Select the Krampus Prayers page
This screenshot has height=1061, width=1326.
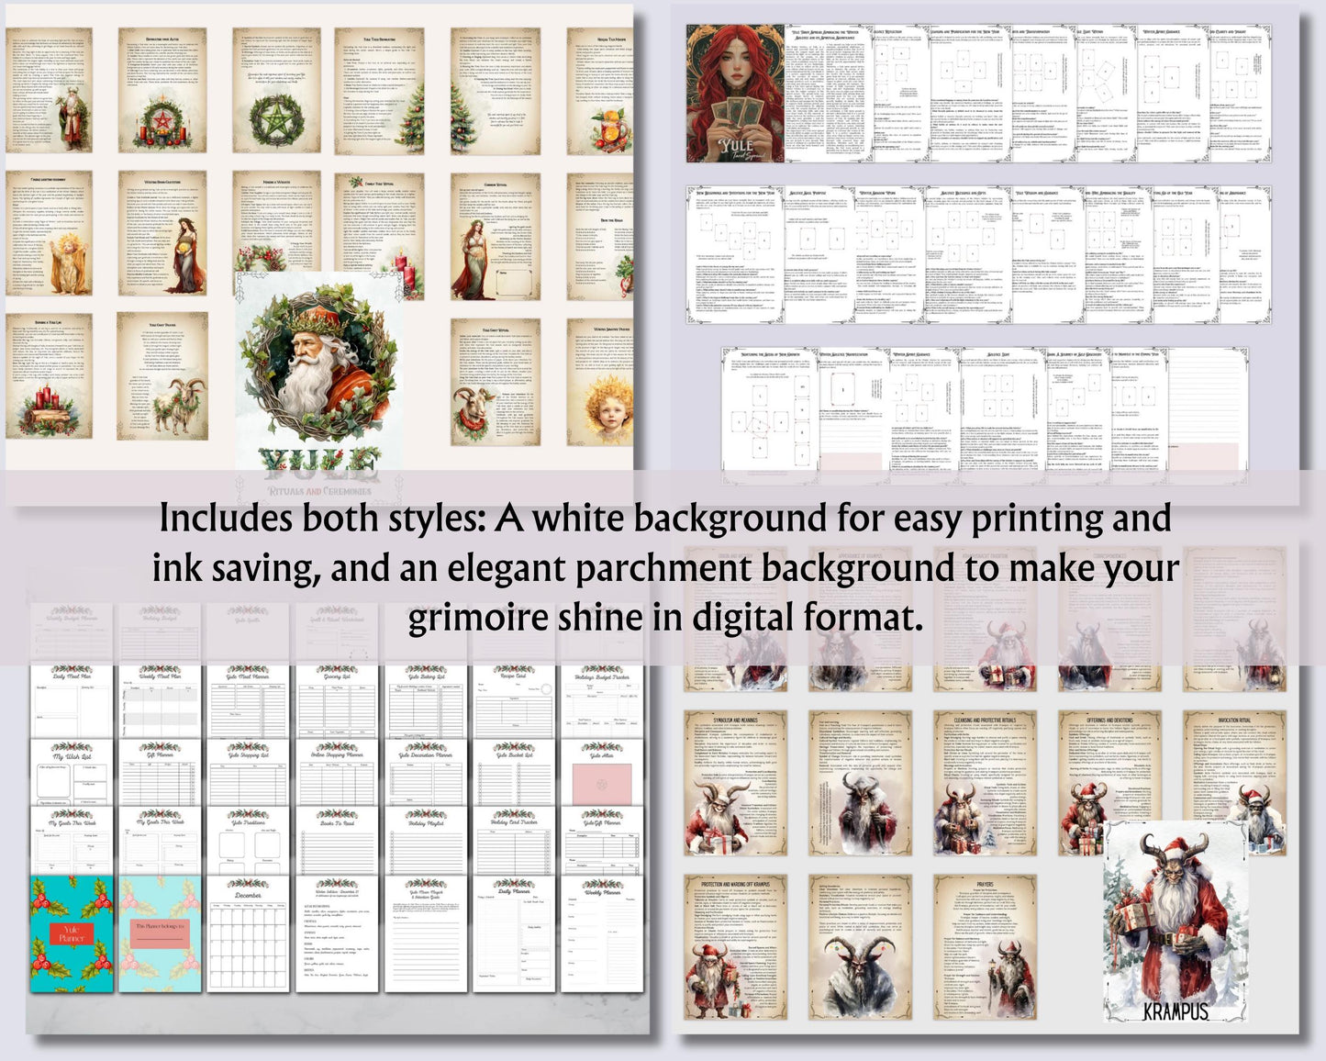click(985, 947)
